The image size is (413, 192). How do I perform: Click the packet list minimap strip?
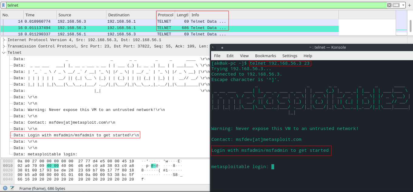coord(401,23)
